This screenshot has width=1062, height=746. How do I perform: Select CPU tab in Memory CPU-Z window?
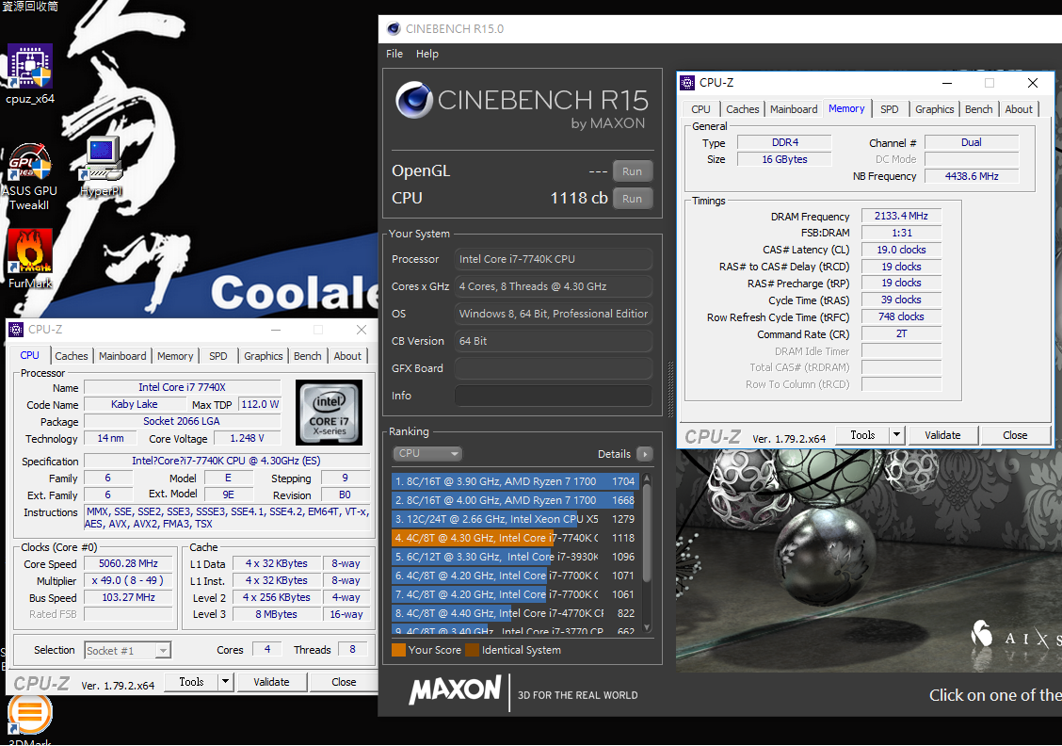(x=701, y=109)
